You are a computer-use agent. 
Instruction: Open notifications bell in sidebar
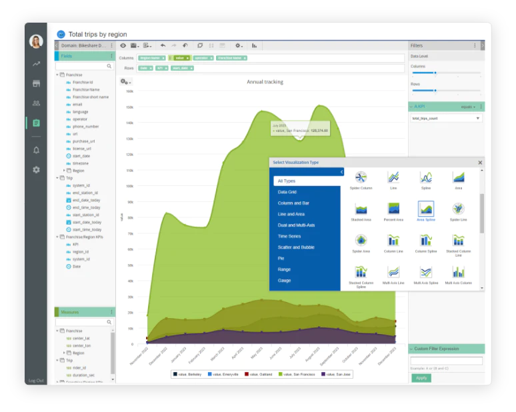click(36, 151)
